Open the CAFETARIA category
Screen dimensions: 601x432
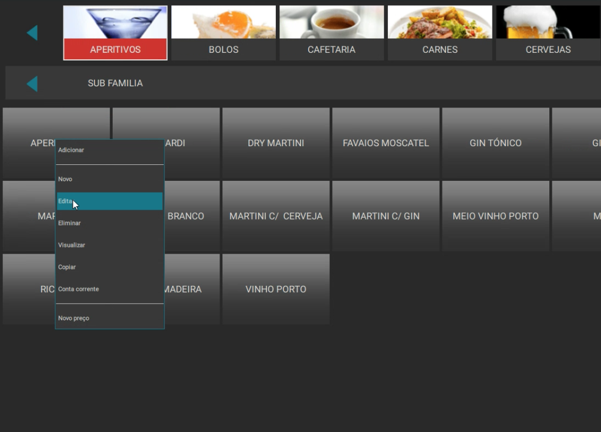tap(332, 33)
